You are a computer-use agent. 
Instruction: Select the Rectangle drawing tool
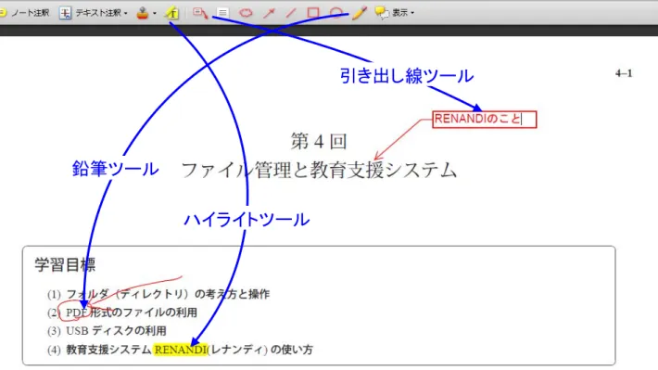click(313, 13)
